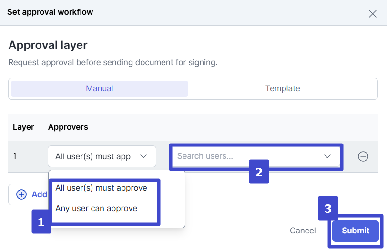Expand the approval rule dropdown chevron
The height and width of the screenshot is (250, 387).
click(x=143, y=156)
